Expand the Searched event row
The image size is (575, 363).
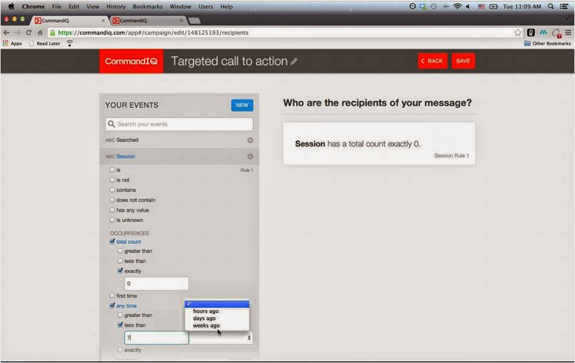pyautogui.click(x=179, y=140)
